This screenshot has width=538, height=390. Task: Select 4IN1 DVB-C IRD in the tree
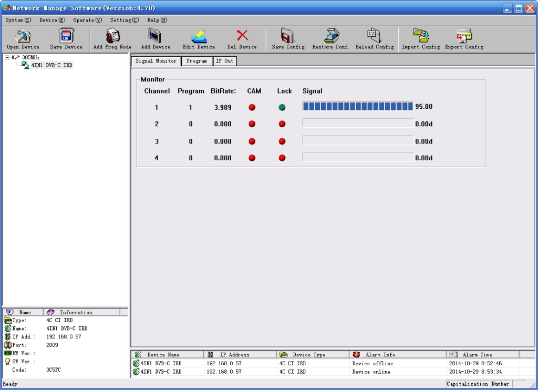click(x=51, y=65)
